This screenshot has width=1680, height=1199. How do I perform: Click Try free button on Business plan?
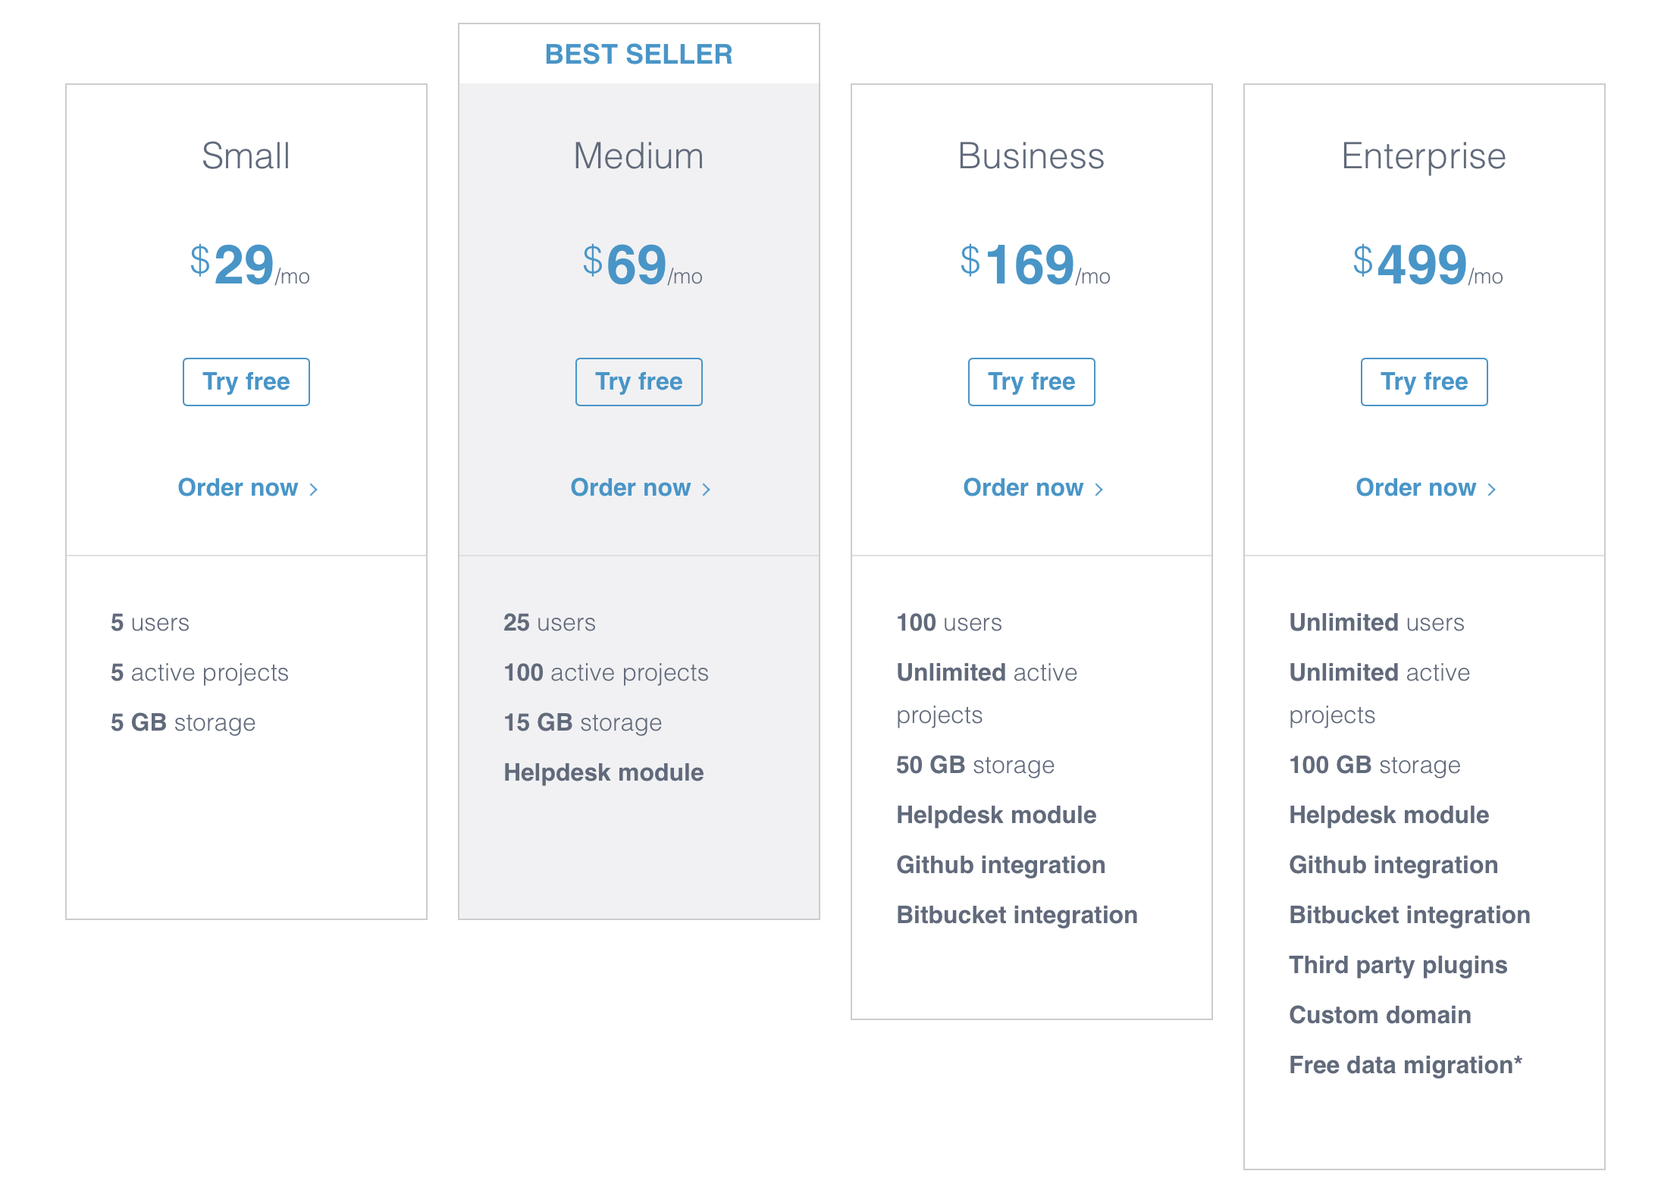[x=1031, y=382]
